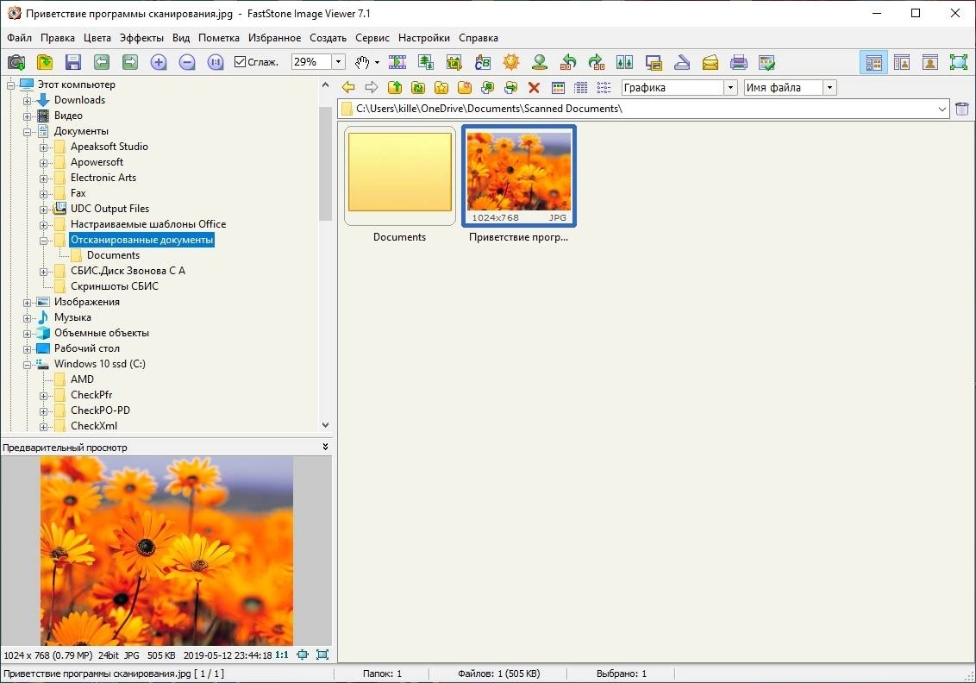Click the 1:1 button in the preview status bar

pyautogui.click(x=281, y=655)
